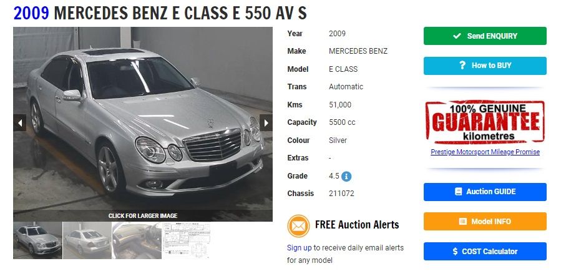The image size is (561, 276).
Task: Launch the COST Calculator button
Action: click(485, 251)
